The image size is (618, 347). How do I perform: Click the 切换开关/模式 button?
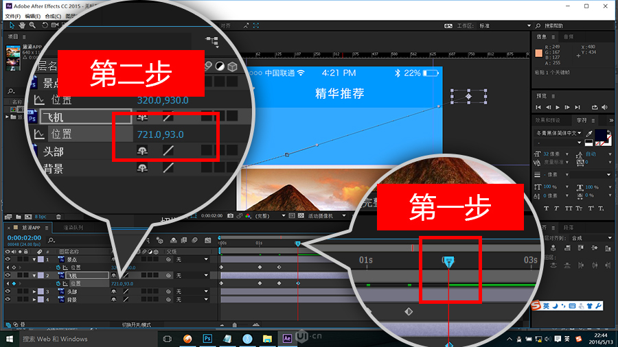click(136, 324)
